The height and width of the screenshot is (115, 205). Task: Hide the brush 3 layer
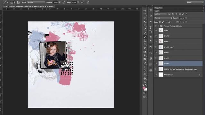tap(156, 42)
